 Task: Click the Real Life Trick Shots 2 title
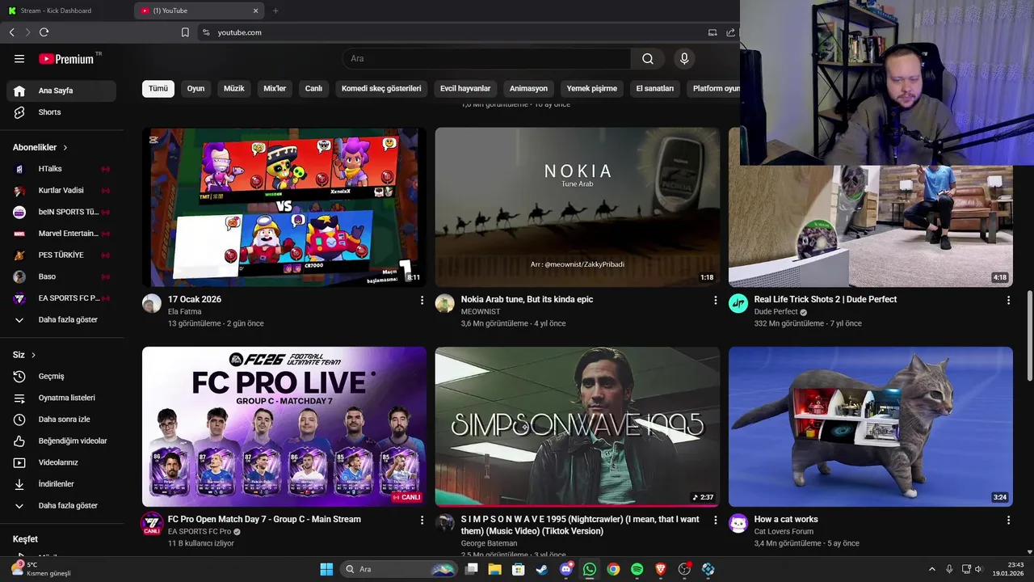[x=825, y=299]
